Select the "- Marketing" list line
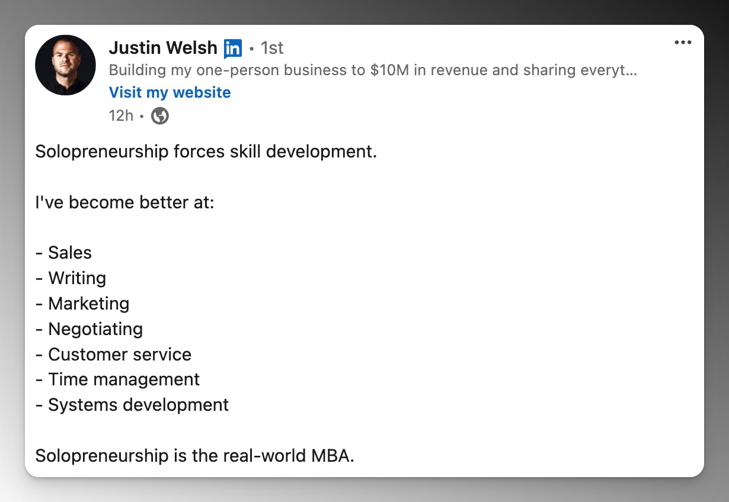This screenshot has height=502, width=729. click(82, 304)
